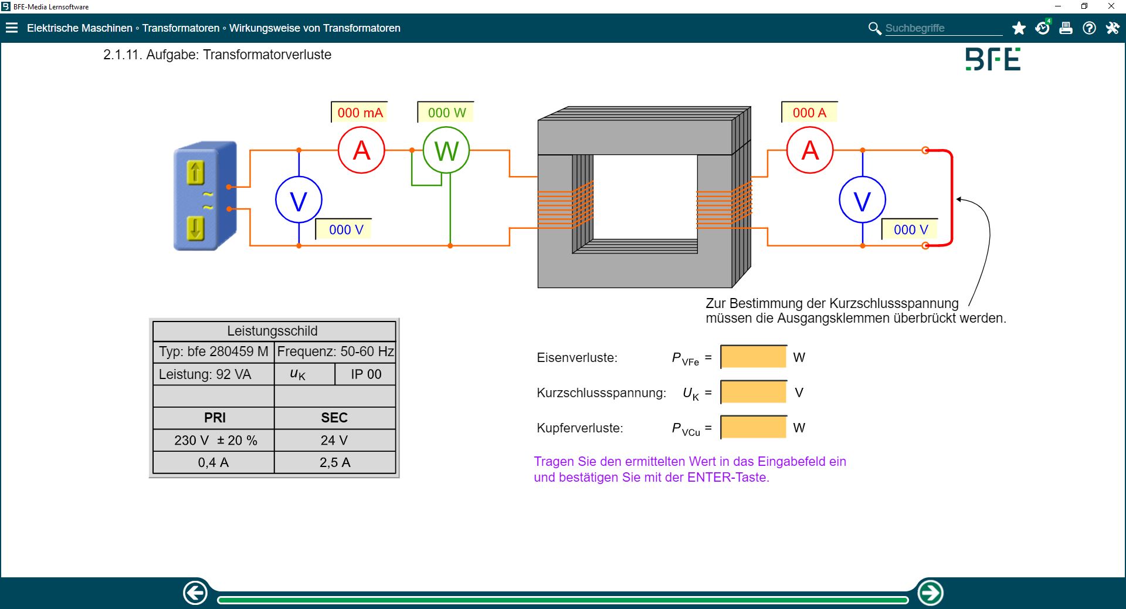This screenshot has height=609, width=1126.
Task: Click the printer icon
Action: (x=1066, y=28)
